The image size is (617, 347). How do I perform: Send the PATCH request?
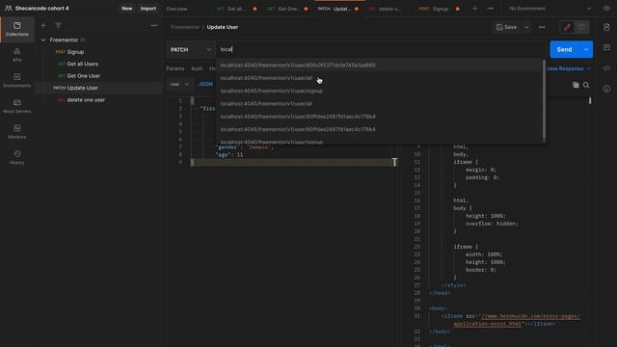coord(565,49)
